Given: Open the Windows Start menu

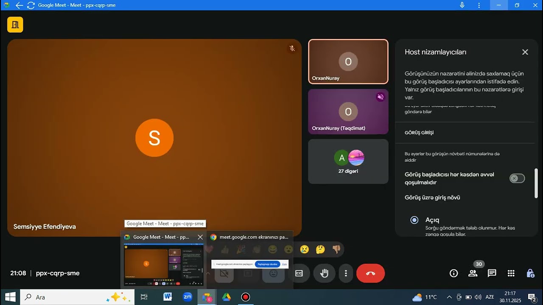Looking at the screenshot, I should [x=10, y=297].
